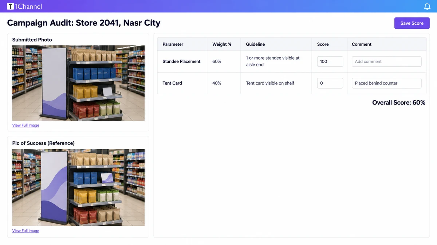The width and height of the screenshot is (437, 245).
Task: Click the Pic of Success reference image
Action: 78,187
